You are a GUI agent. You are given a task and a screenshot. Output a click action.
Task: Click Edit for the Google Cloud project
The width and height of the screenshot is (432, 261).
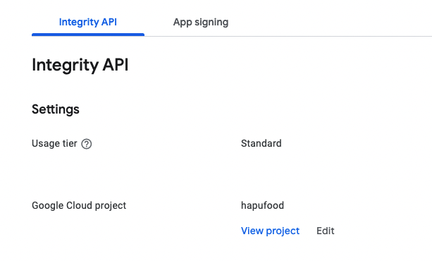tap(325, 231)
